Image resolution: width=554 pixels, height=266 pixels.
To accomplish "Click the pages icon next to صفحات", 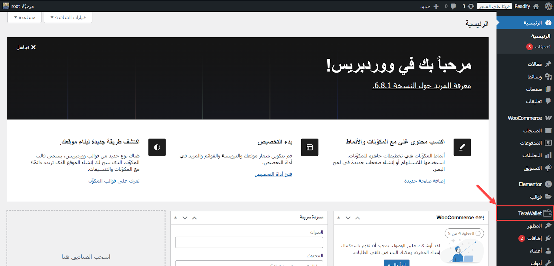I will pyautogui.click(x=548, y=89).
